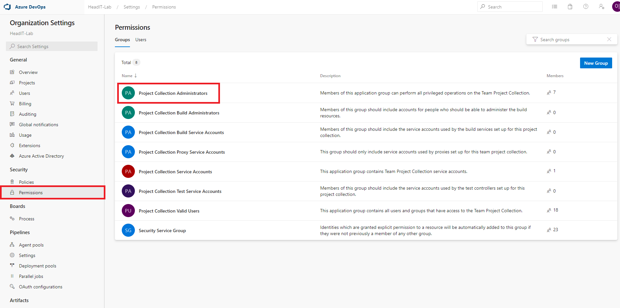Screen dimensions: 620x308
Task: Click the Global notifications chat icon
Action: (12, 124)
